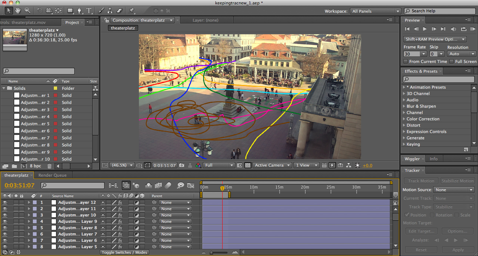Select the Puppet Pin tool

(132, 11)
